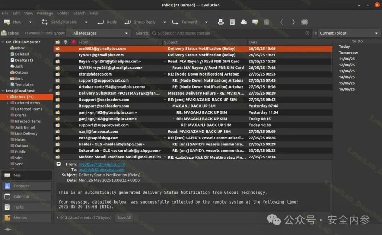Viewport: 382px width, 235px height.
Task: Open Forward dropdown arrow
Action: tap(206, 22)
